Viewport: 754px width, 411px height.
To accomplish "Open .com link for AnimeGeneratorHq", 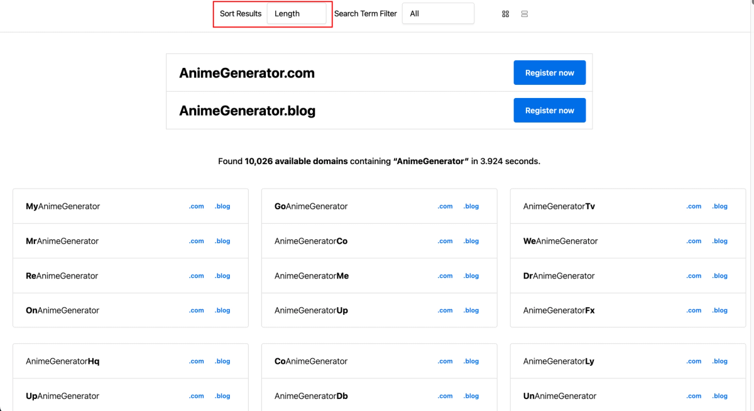I will click(197, 361).
